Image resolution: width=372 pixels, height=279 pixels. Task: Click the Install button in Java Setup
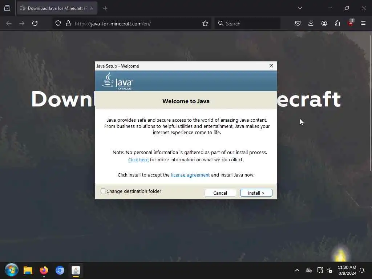(x=256, y=193)
